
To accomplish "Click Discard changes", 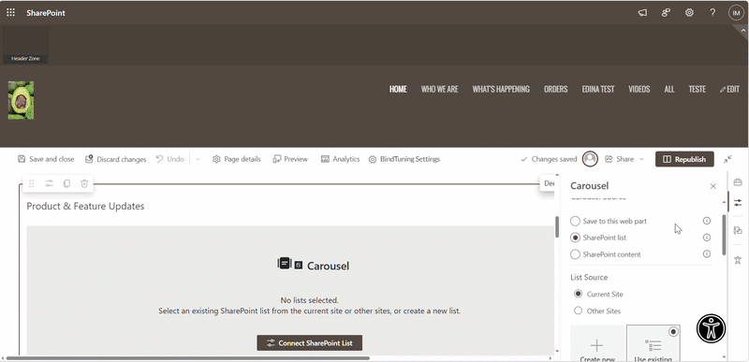I will (x=115, y=159).
